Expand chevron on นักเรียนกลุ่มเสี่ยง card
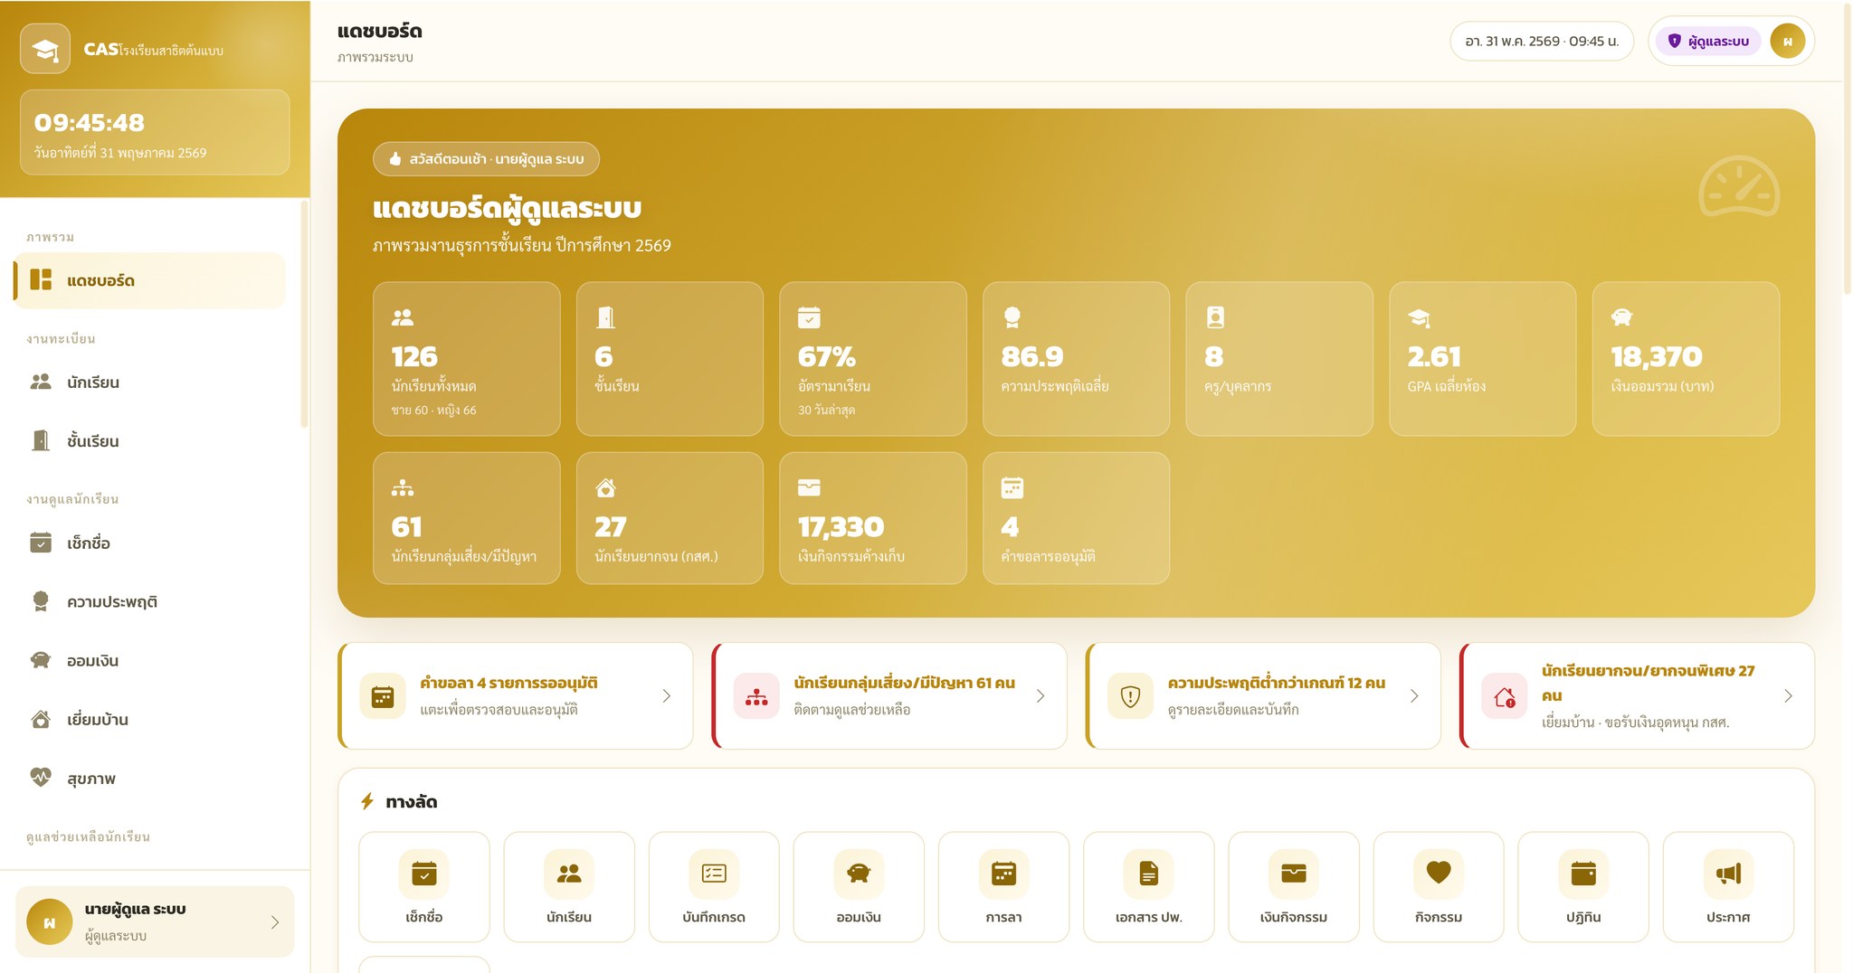 click(1041, 696)
